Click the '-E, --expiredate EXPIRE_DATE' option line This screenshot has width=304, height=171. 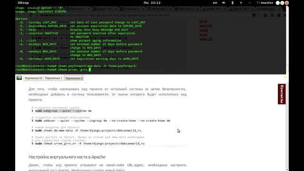80,26
